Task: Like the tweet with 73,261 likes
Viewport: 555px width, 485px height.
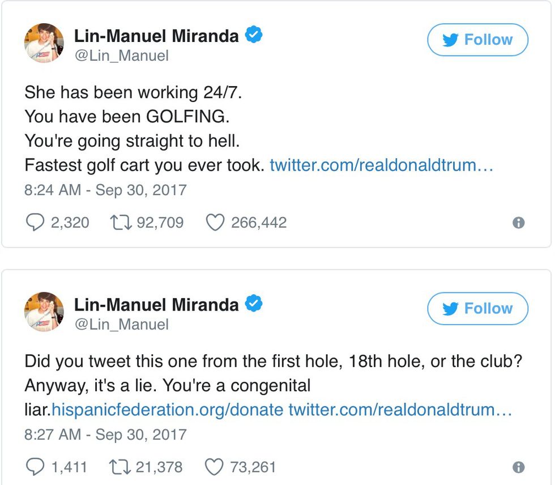Action: [x=215, y=467]
